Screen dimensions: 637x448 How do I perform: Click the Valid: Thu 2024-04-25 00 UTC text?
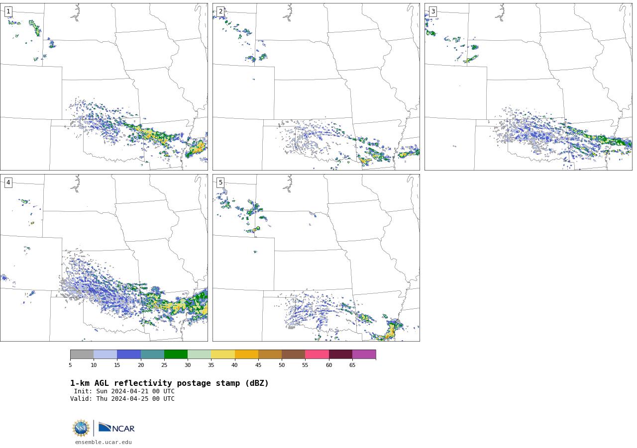point(122,399)
